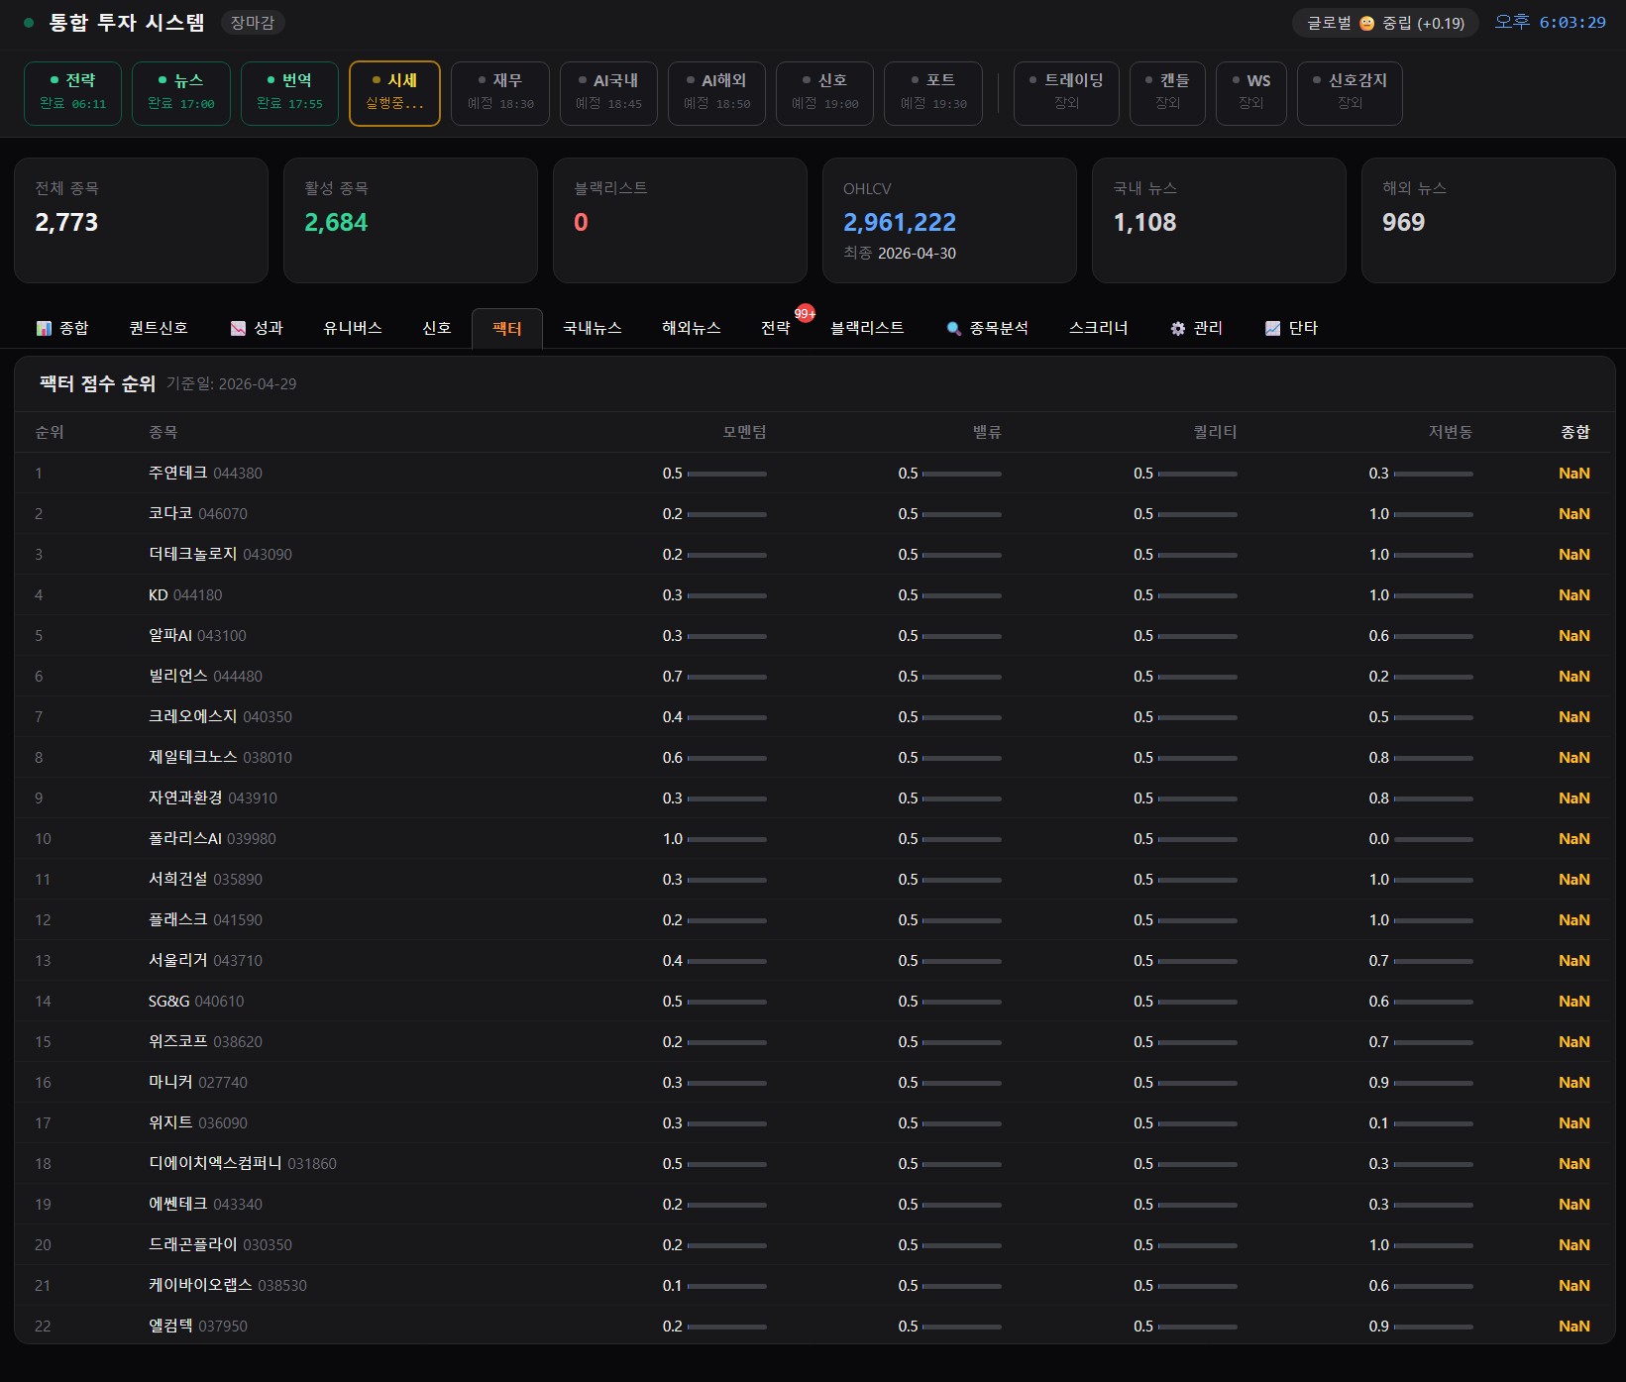Image resolution: width=1626 pixels, height=1382 pixels.
Task: Open the gear icon on 관리 tab
Action: (1177, 327)
